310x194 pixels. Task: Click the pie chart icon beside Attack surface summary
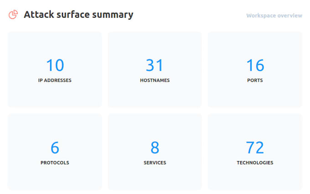pos(13,15)
